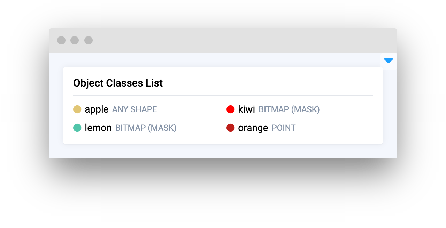Click the BITMAP (MASK) label beside kiwi

(x=289, y=109)
